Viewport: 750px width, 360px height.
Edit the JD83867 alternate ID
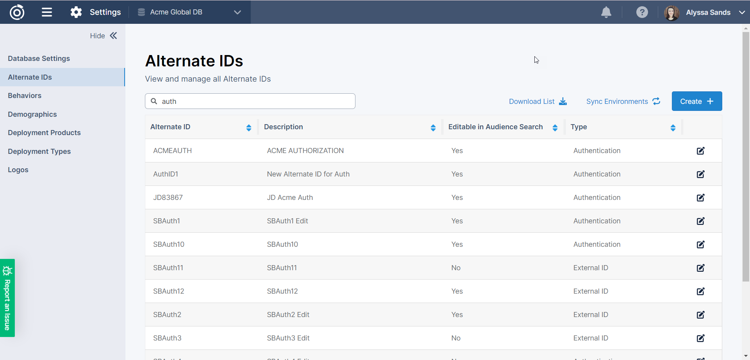point(700,198)
